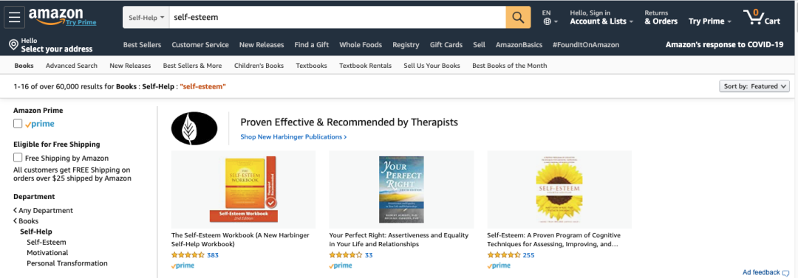Image resolution: width=798 pixels, height=278 pixels.
Task: Click the New Harbinger leaf logo
Action: (194, 128)
